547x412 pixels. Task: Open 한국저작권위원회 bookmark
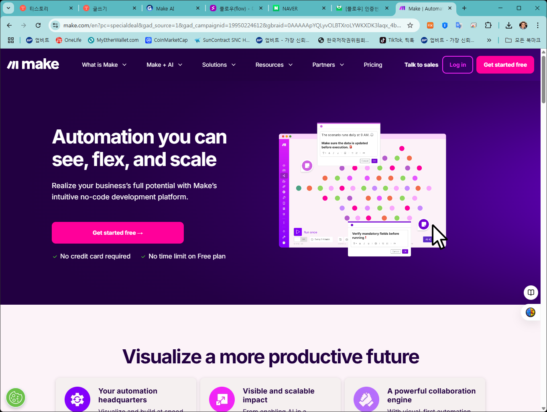tap(344, 40)
